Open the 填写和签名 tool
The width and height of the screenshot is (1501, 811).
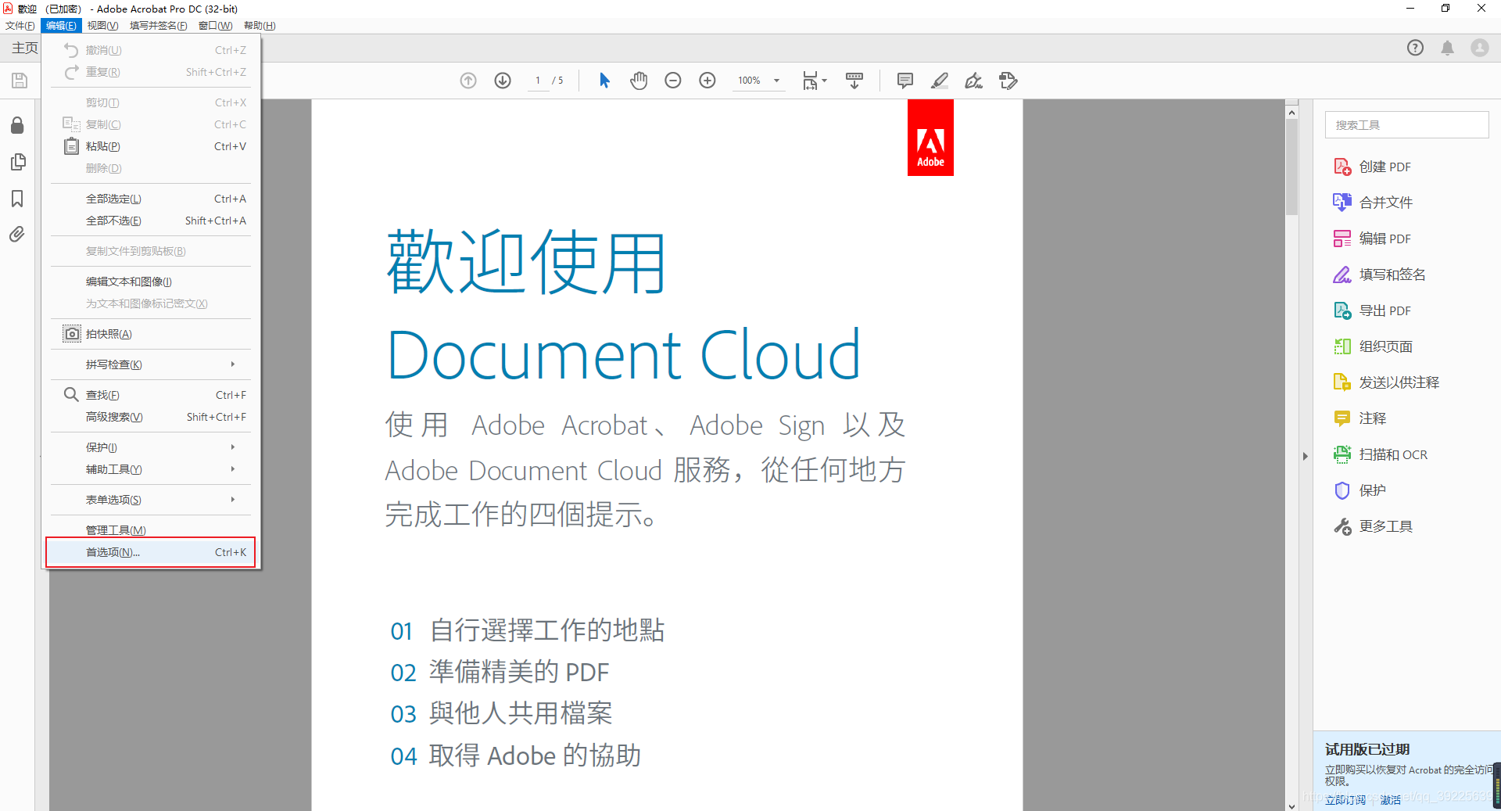pos(1379,275)
